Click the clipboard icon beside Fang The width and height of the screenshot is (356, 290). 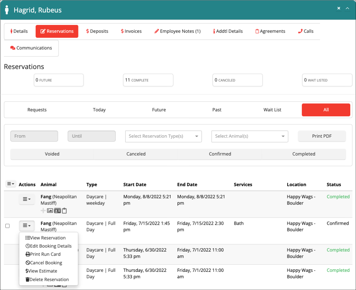[x=64, y=210]
